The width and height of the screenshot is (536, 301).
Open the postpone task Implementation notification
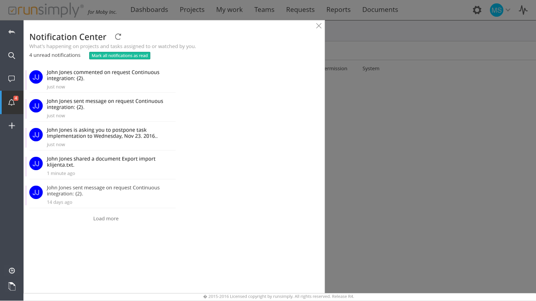[102, 133]
